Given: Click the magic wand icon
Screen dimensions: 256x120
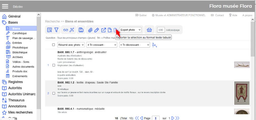Looking at the screenshot, I should [72, 30].
